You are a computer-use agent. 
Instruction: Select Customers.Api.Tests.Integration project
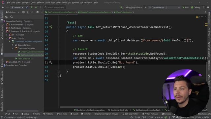pyautogui.click(x=27, y=42)
